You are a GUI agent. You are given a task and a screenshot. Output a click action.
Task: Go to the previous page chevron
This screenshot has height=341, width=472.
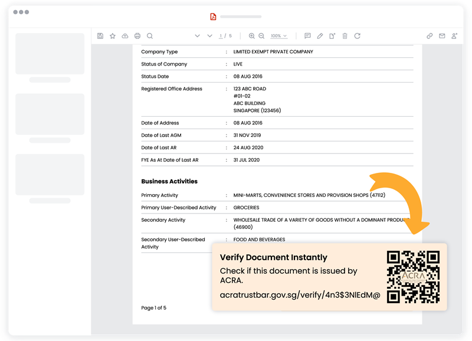pyautogui.click(x=198, y=36)
